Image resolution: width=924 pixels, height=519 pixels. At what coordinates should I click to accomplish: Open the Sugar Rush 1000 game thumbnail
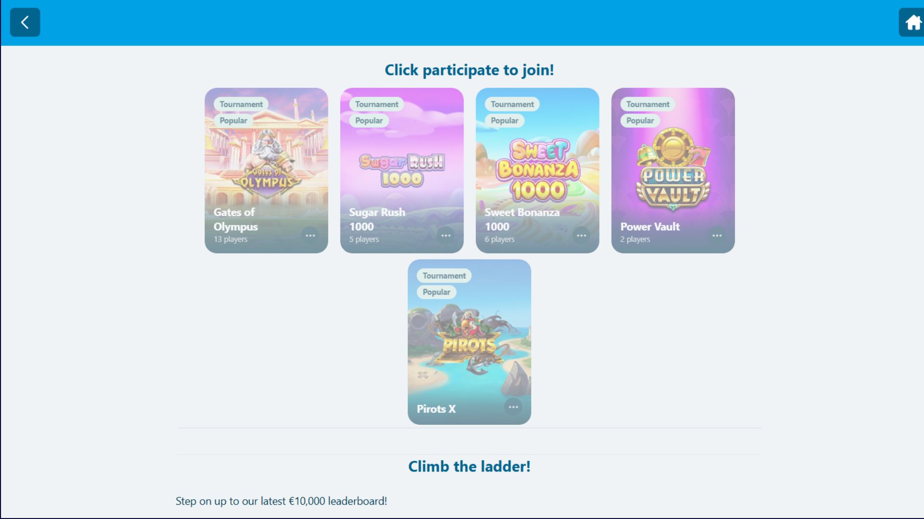pos(402,170)
